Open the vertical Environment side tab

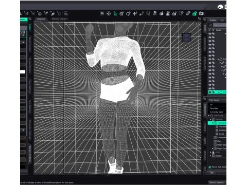[205, 44]
